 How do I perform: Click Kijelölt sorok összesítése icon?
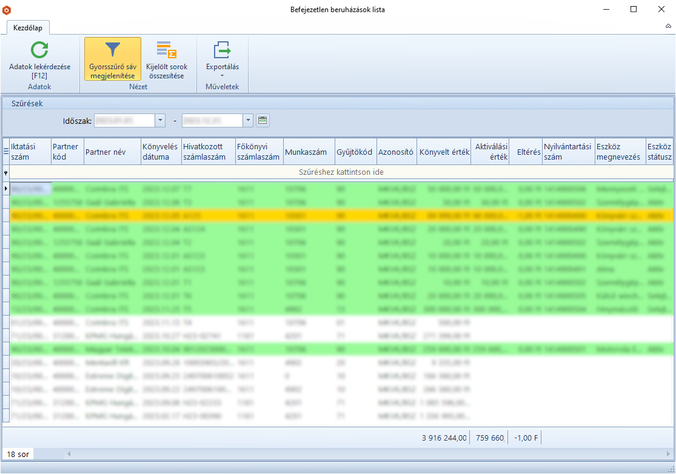[x=167, y=50]
